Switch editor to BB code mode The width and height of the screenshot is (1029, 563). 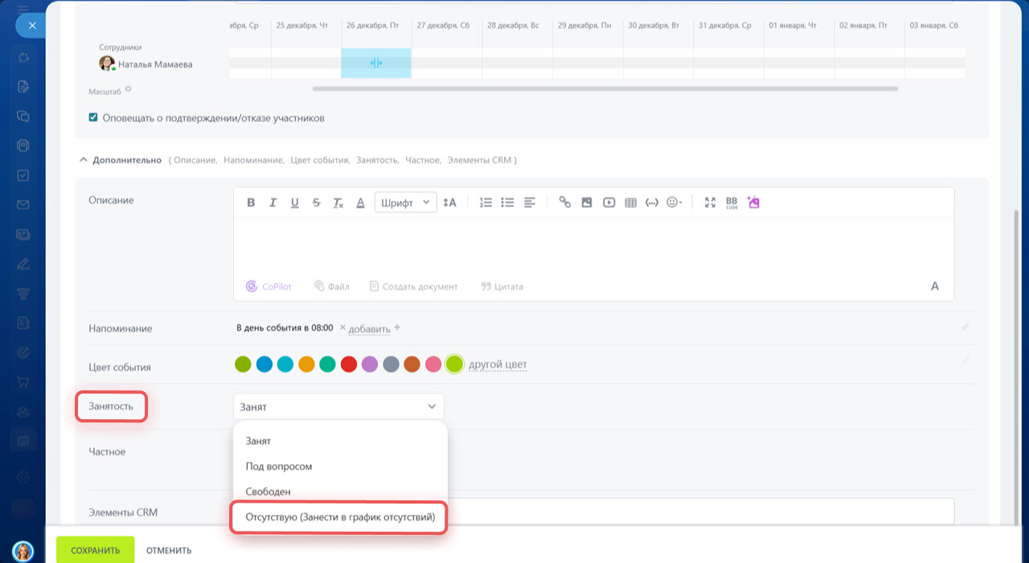(732, 202)
